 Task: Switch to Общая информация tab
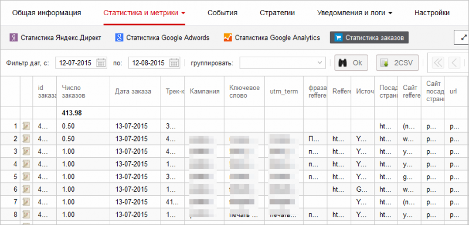(x=47, y=13)
